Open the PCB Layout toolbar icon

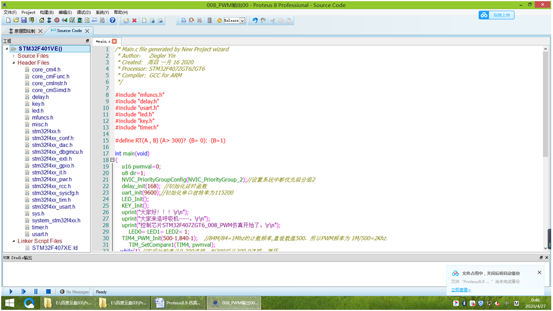coord(57,21)
